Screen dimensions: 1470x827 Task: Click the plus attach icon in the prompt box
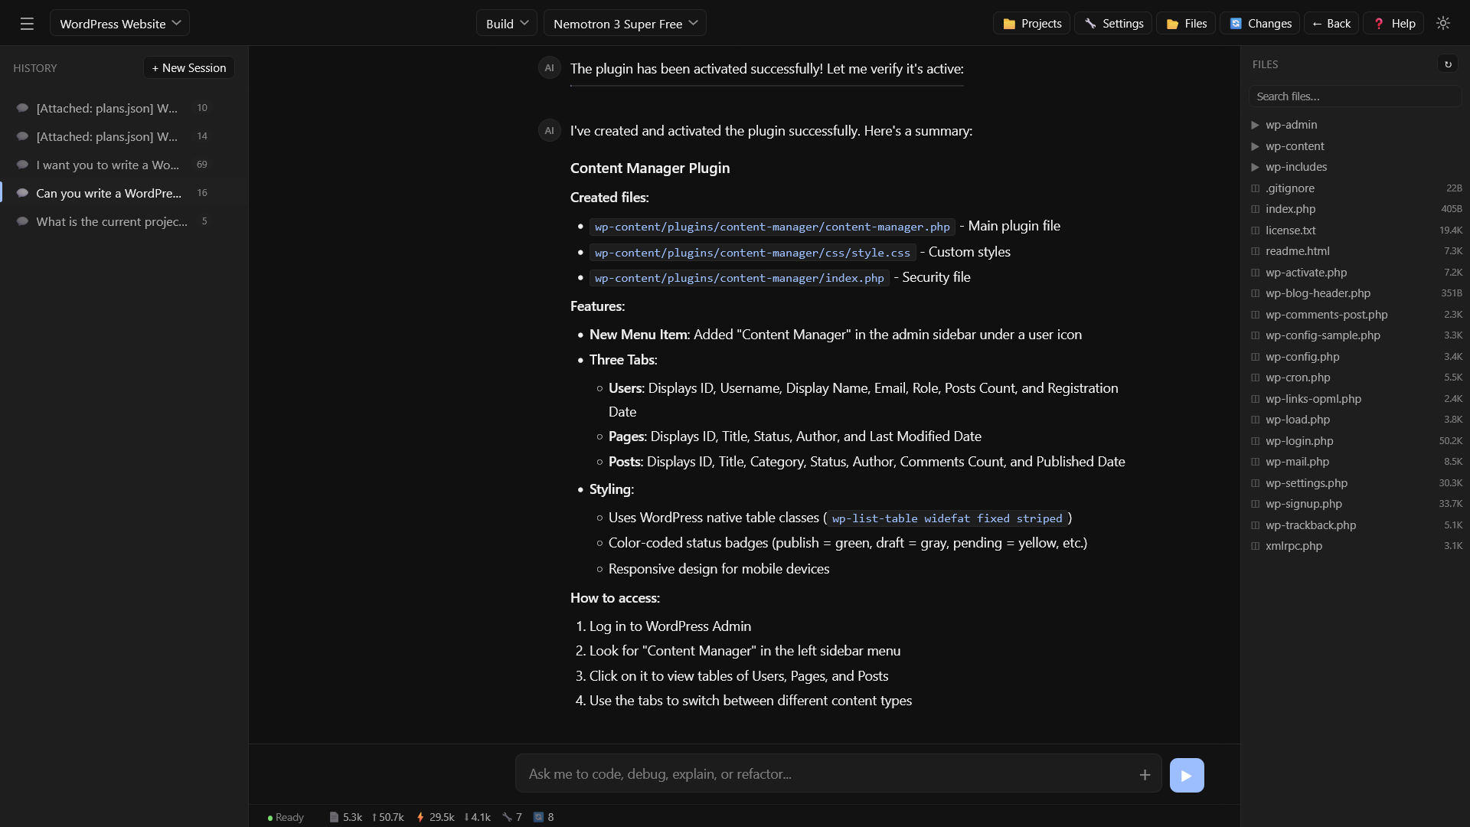[x=1145, y=774]
